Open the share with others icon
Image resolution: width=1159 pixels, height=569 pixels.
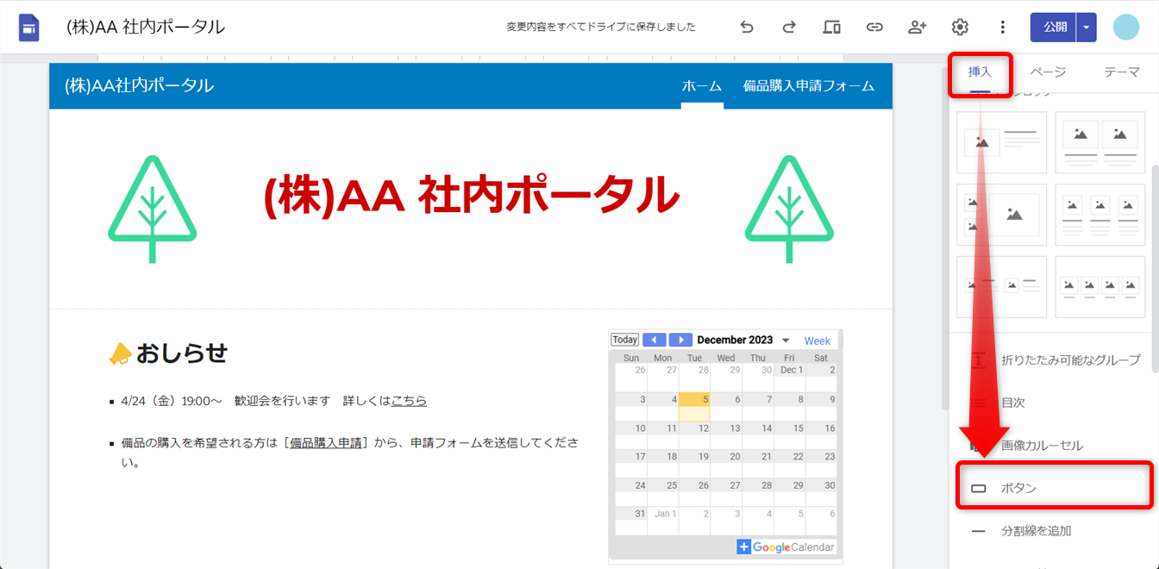click(x=917, y=27)
